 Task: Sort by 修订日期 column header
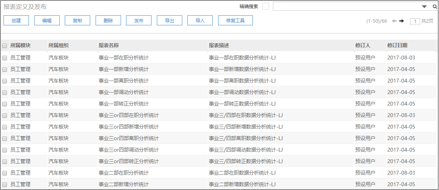[x=397, y=46]
